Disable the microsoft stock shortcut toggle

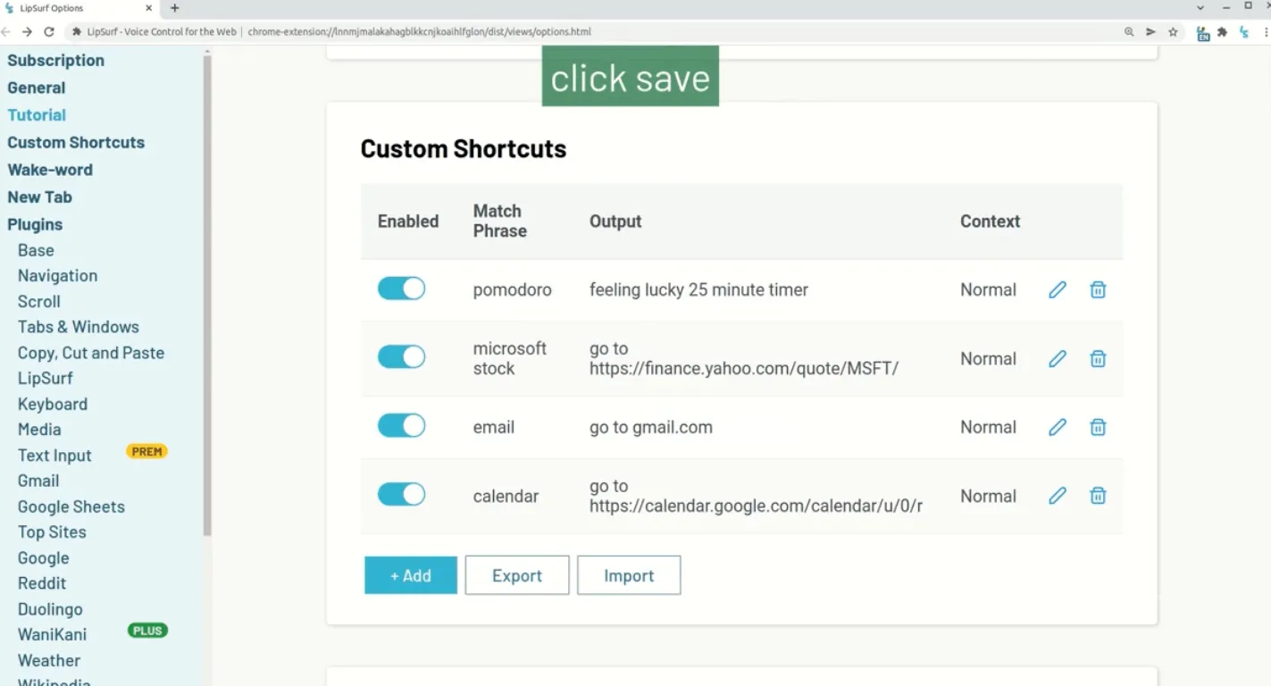coord(401,357)
